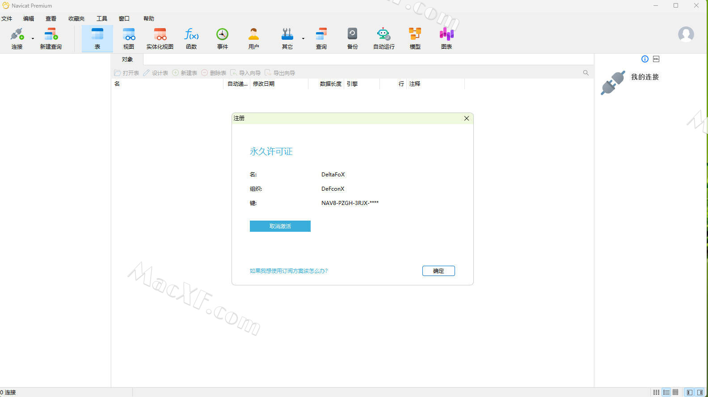Image resolution: width=708 pixels, height=397 pixels.
Task: Open the 收藏夹 menu
Action: click(x=76, y=19)
